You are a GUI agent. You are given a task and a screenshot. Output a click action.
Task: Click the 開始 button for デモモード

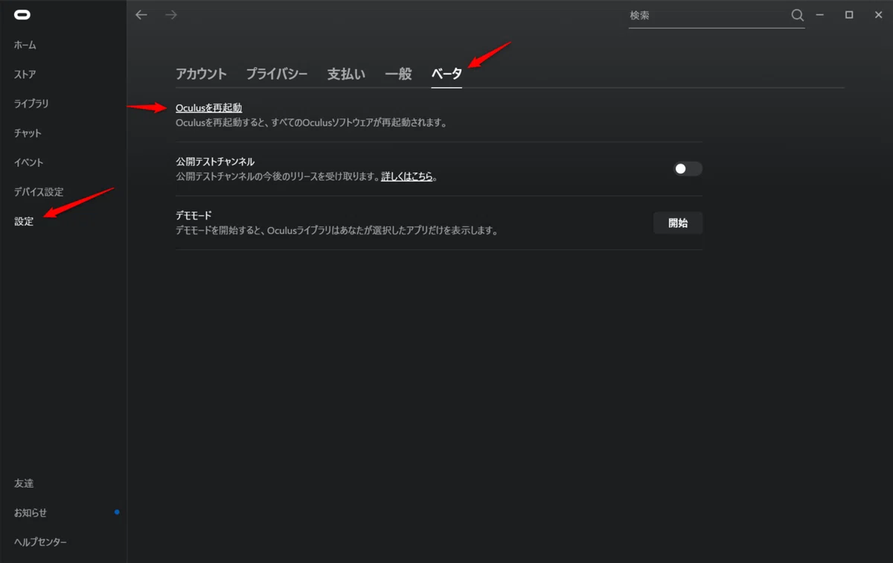678,223
